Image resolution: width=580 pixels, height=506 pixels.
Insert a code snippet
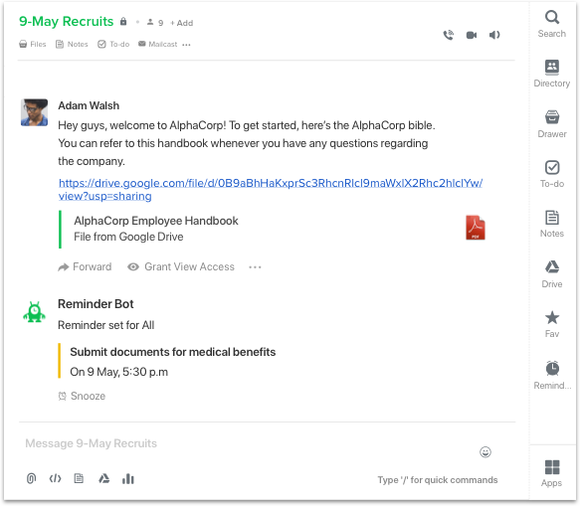55,478
